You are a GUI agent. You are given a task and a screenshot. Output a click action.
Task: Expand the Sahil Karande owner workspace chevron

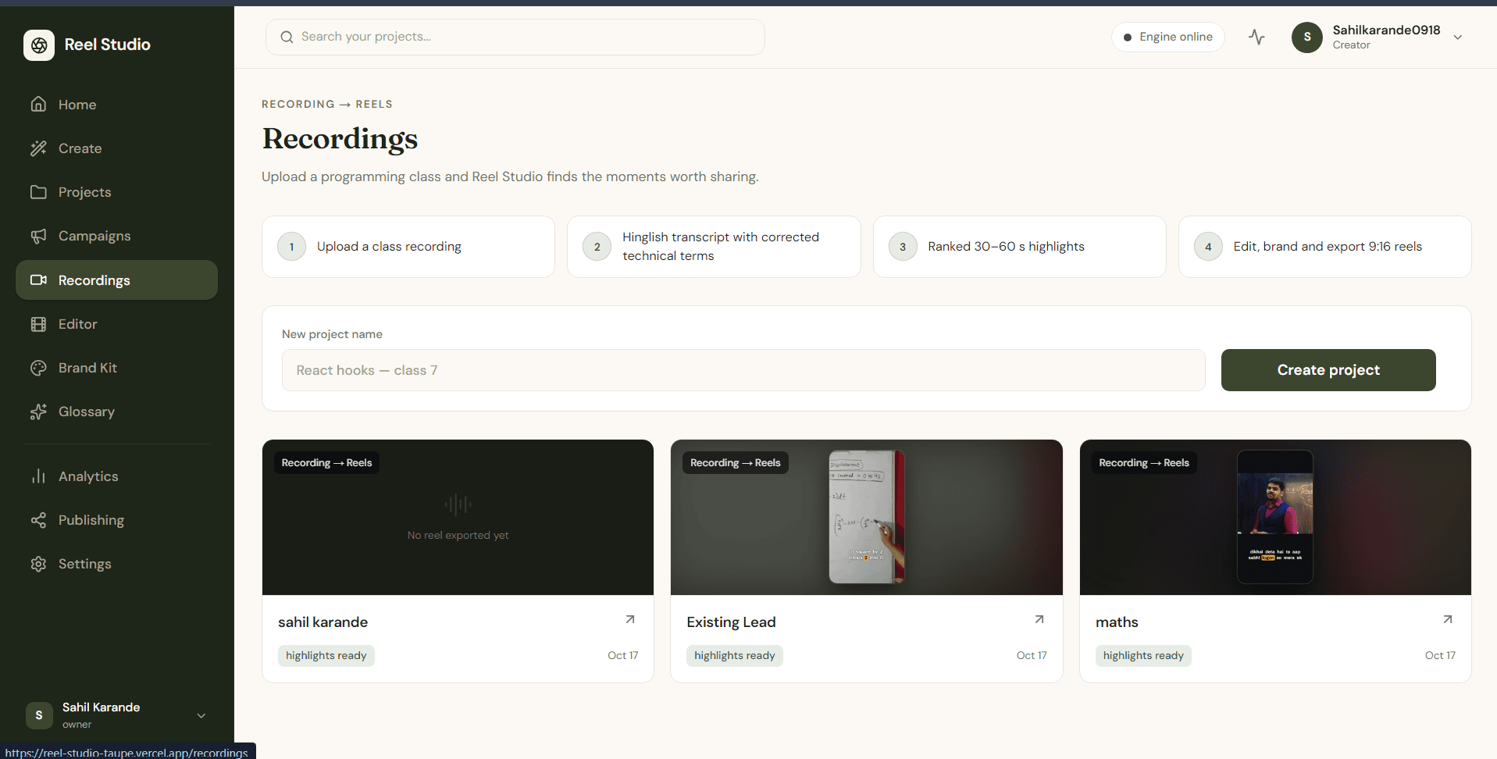pyautogui.click(x=201, y=715)
